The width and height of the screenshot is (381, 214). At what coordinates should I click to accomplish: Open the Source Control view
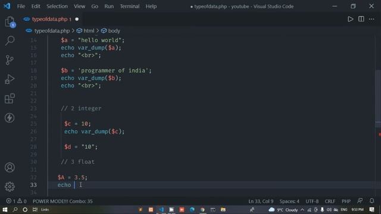(10, 60)
